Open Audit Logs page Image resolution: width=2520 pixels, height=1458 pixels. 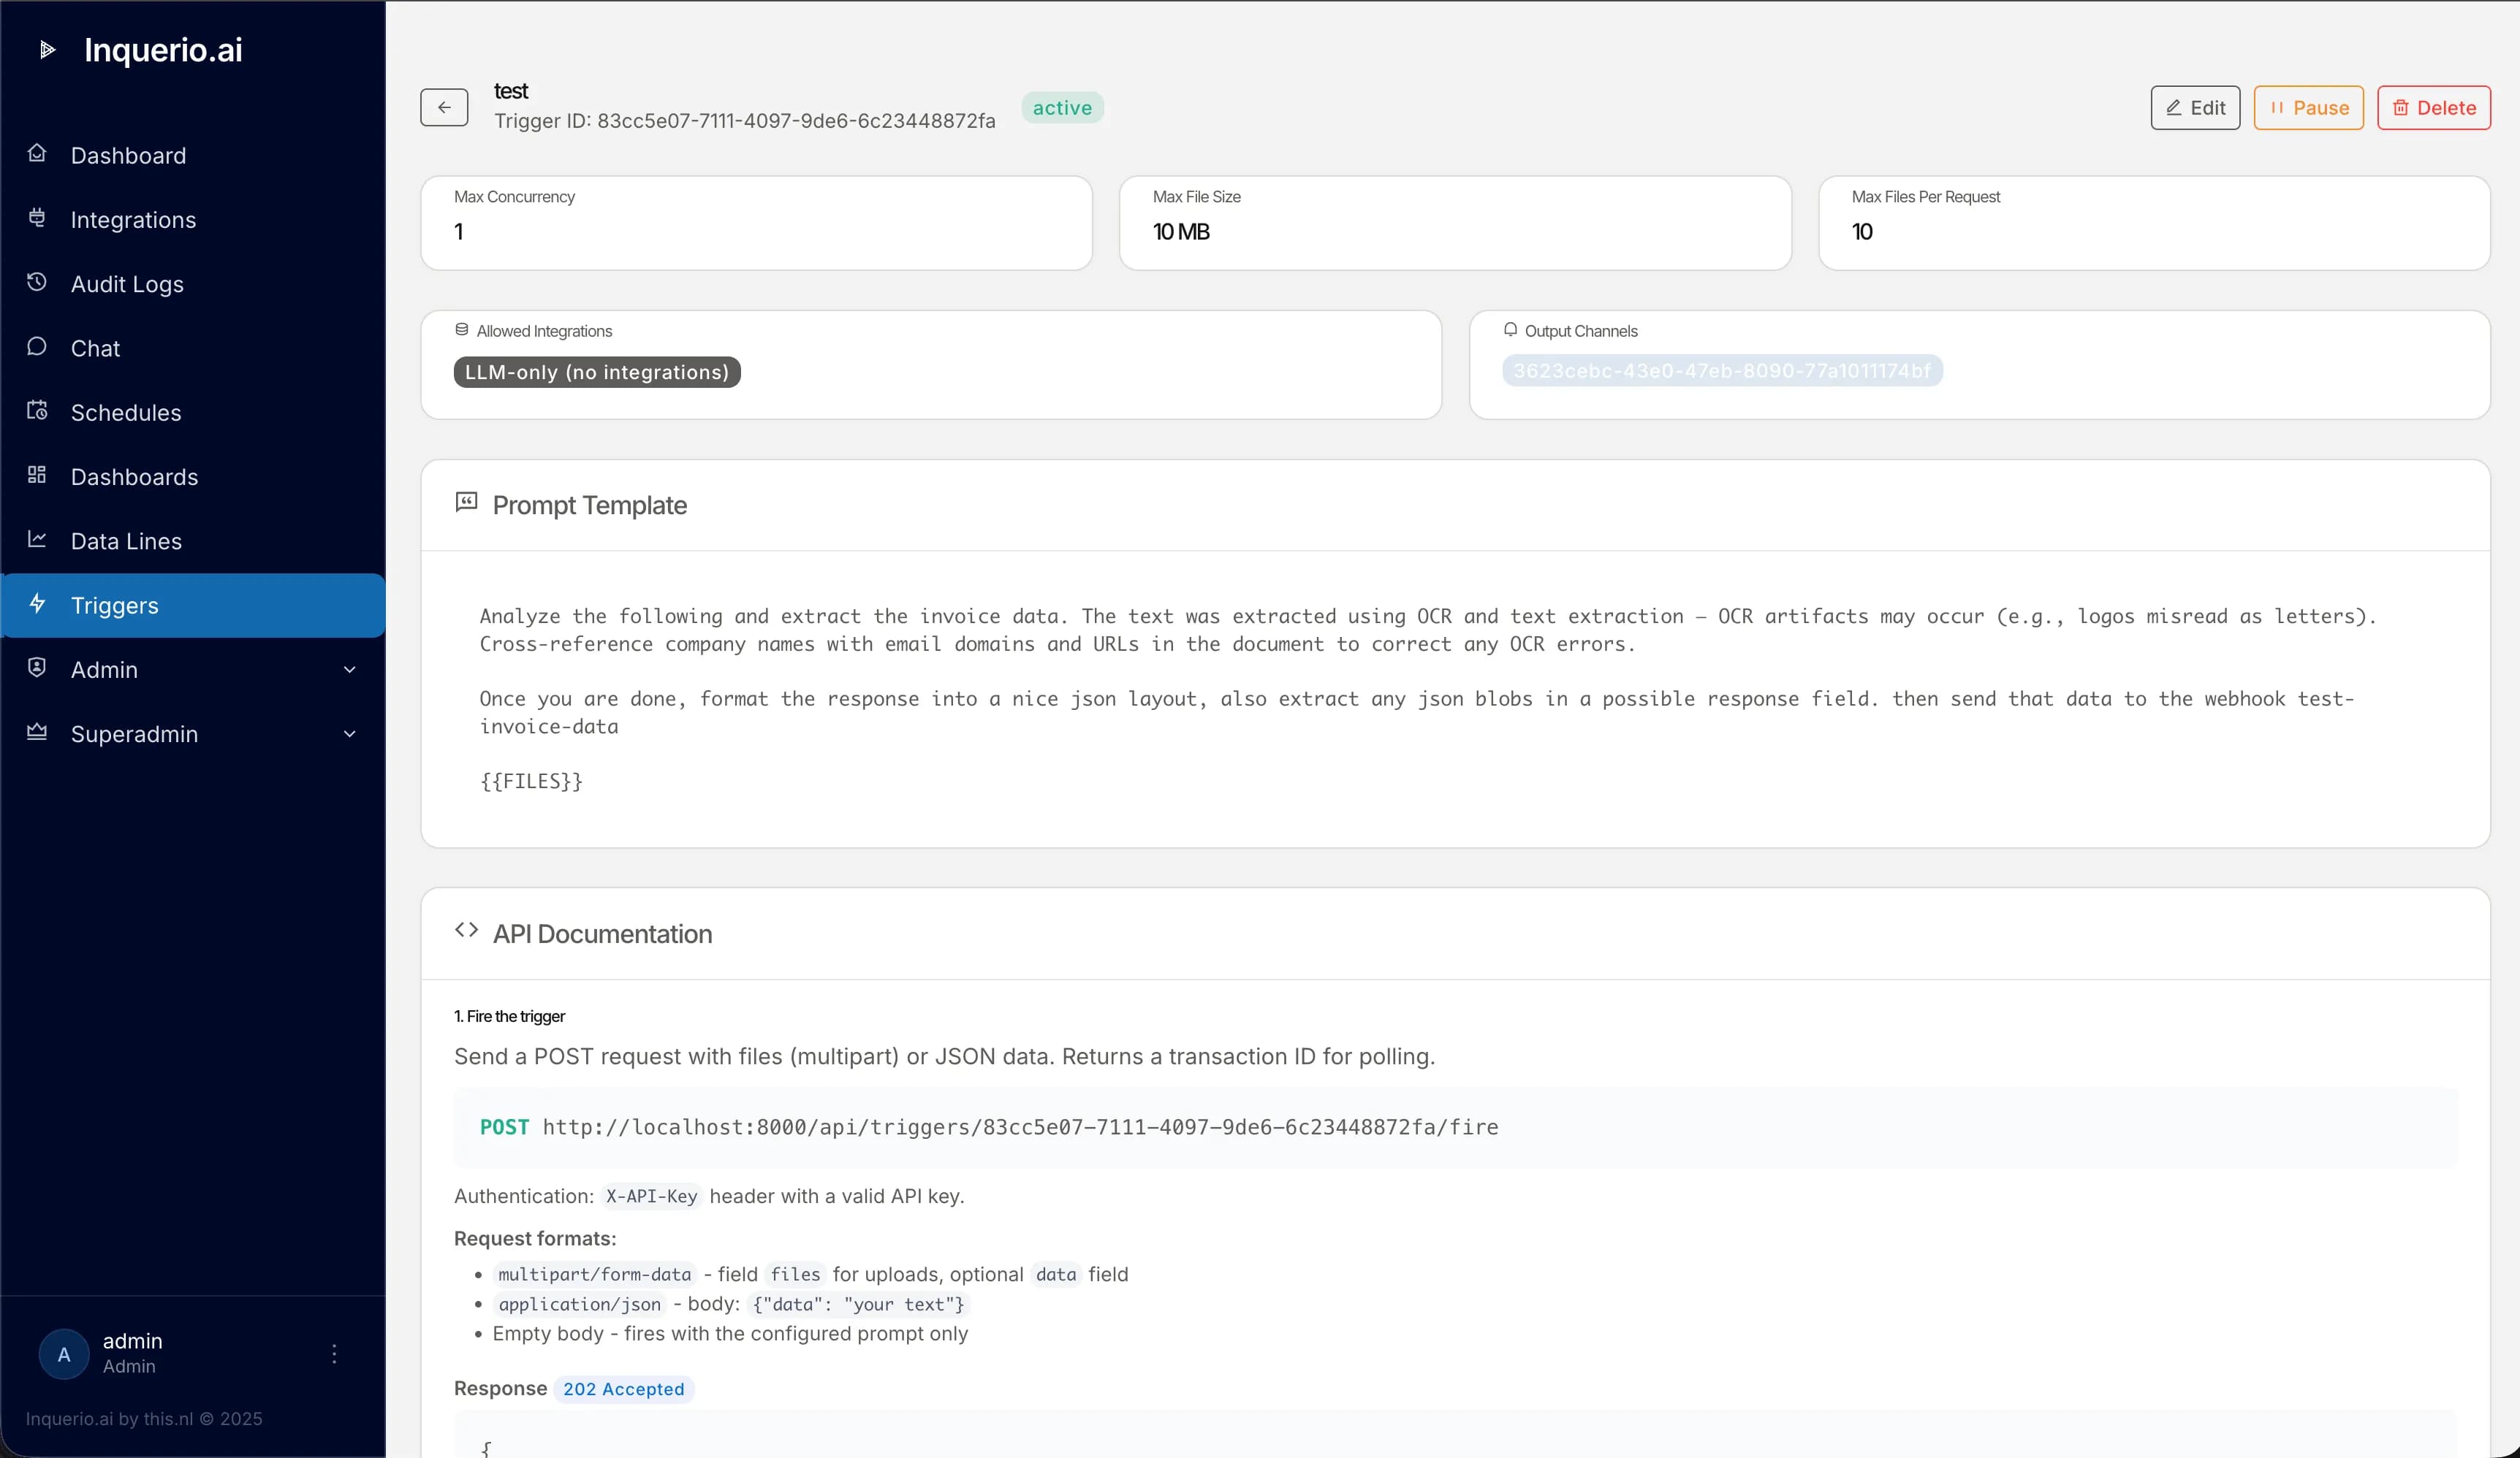(193, 284)
